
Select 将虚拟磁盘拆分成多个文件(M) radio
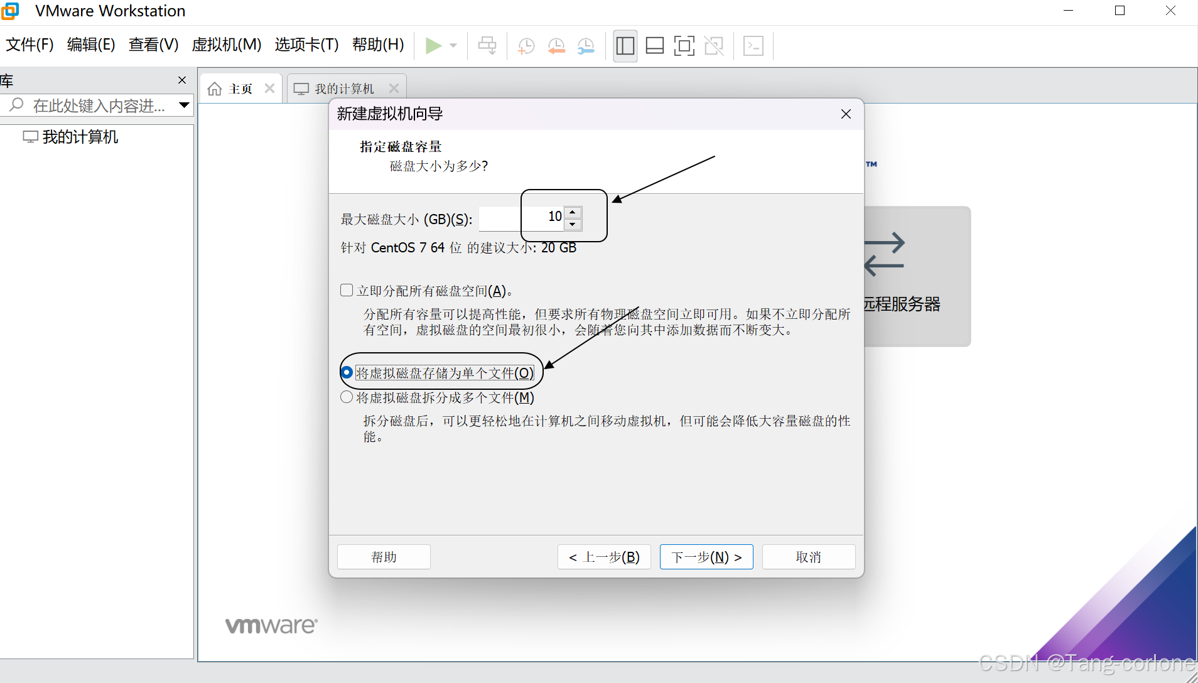(347, 397)
